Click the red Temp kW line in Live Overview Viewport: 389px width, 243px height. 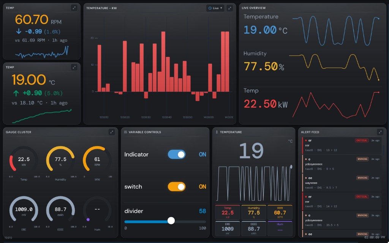pyautogui.click(x=336, y=105)
